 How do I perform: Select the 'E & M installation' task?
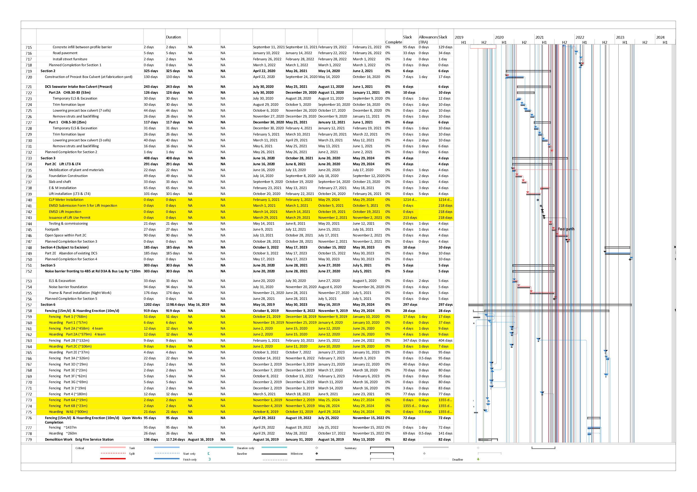pyautogui.click(x=63, y=188)
